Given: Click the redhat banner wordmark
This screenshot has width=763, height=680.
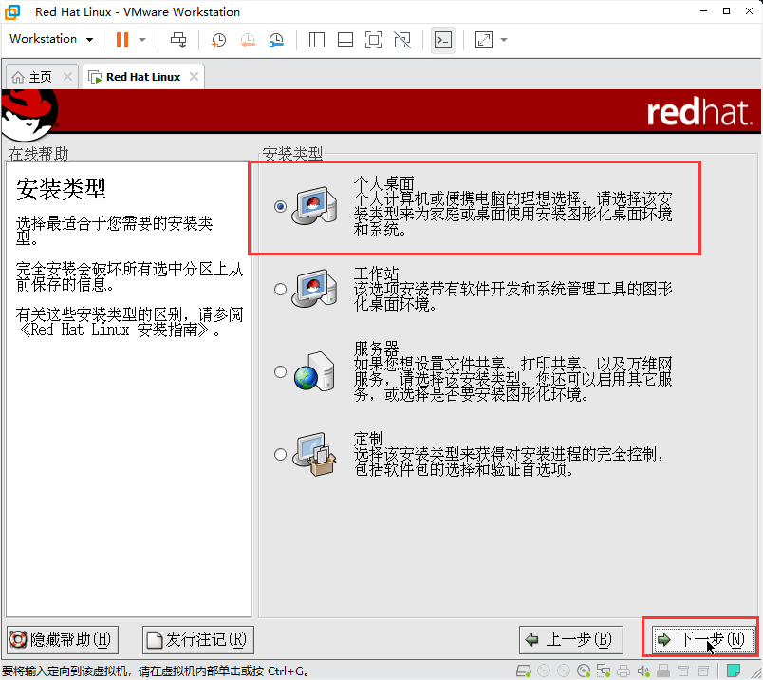Looking at the screenshot, I should [x=698, y=112].
